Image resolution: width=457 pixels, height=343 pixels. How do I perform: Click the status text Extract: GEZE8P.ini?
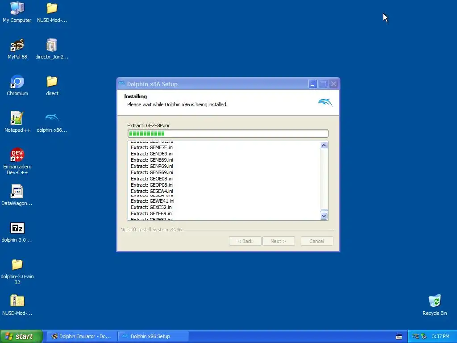(x=148, y=125)
